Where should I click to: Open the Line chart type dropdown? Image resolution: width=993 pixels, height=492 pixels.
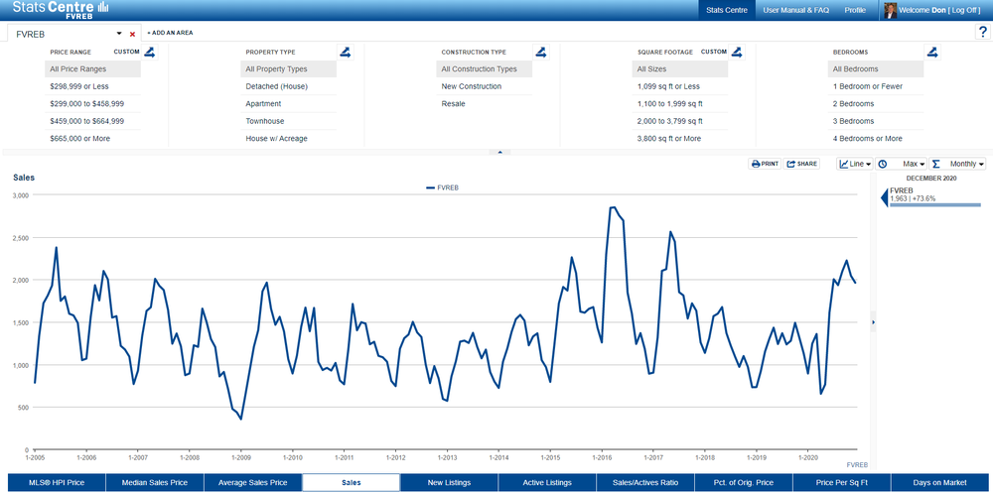click(855, 164)
